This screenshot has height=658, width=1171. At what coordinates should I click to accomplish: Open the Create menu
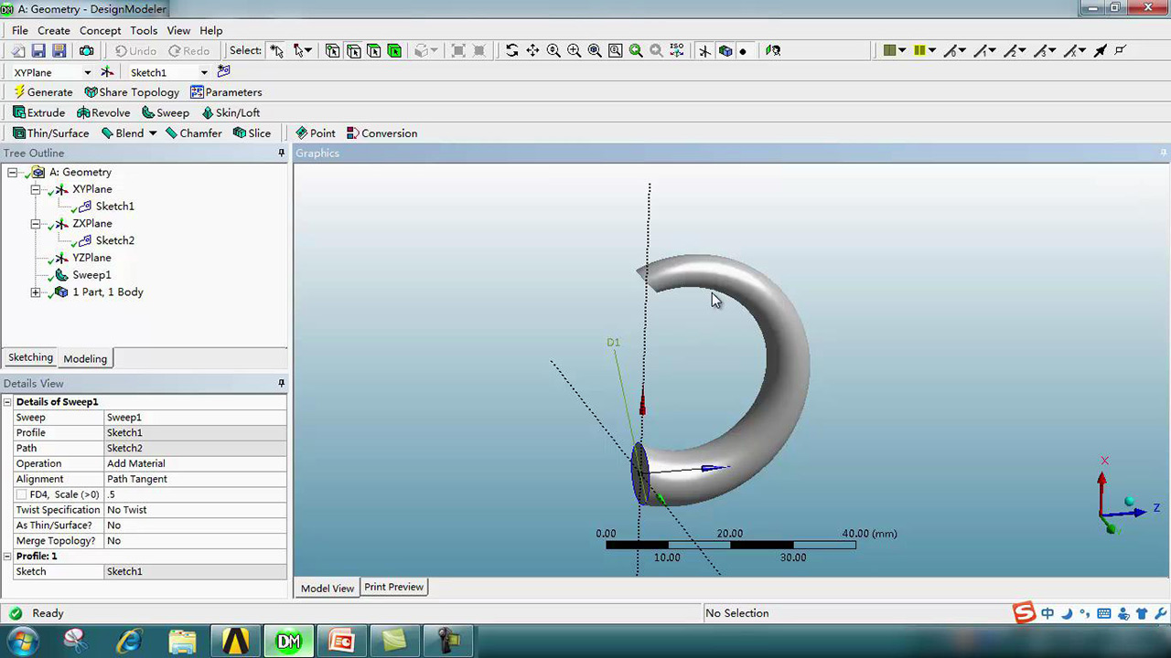tap(54, 30)
